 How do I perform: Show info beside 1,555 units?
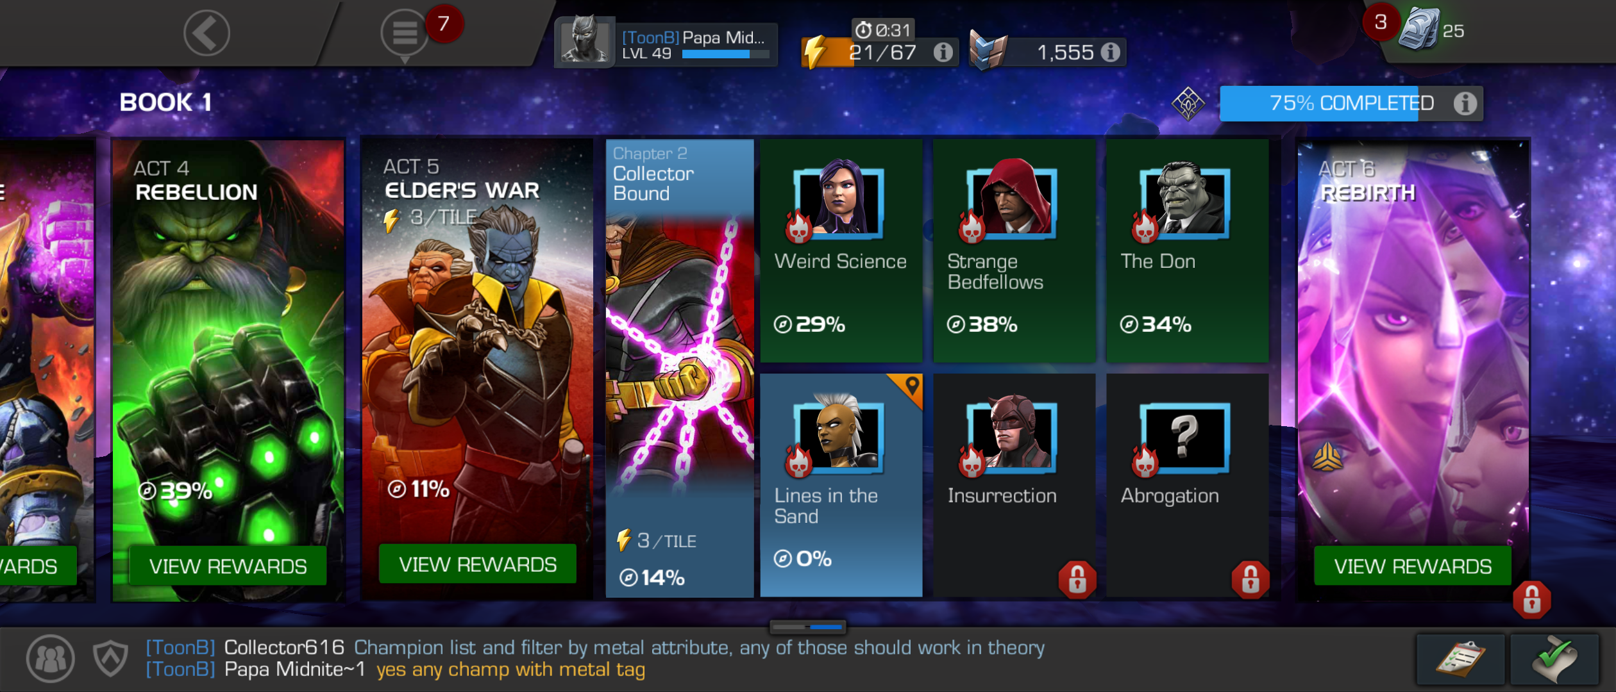(x=1110, y=53)
